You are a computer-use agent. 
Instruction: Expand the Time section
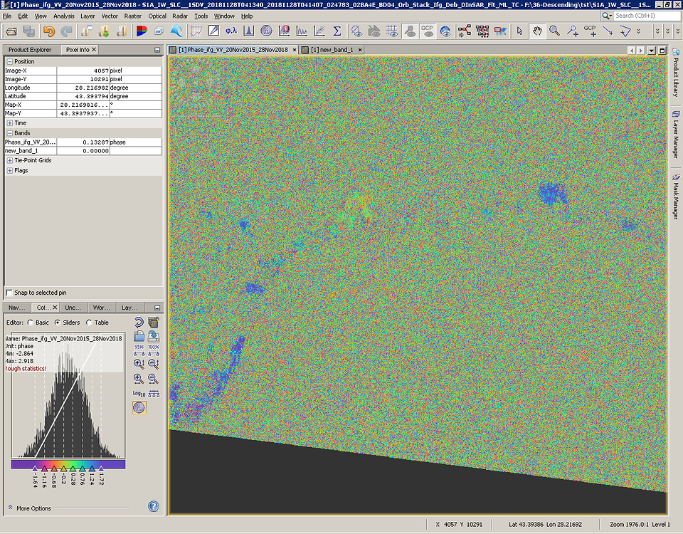pos(9,123)
